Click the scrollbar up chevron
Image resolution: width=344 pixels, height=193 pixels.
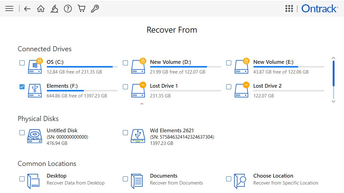coord(333,58)
